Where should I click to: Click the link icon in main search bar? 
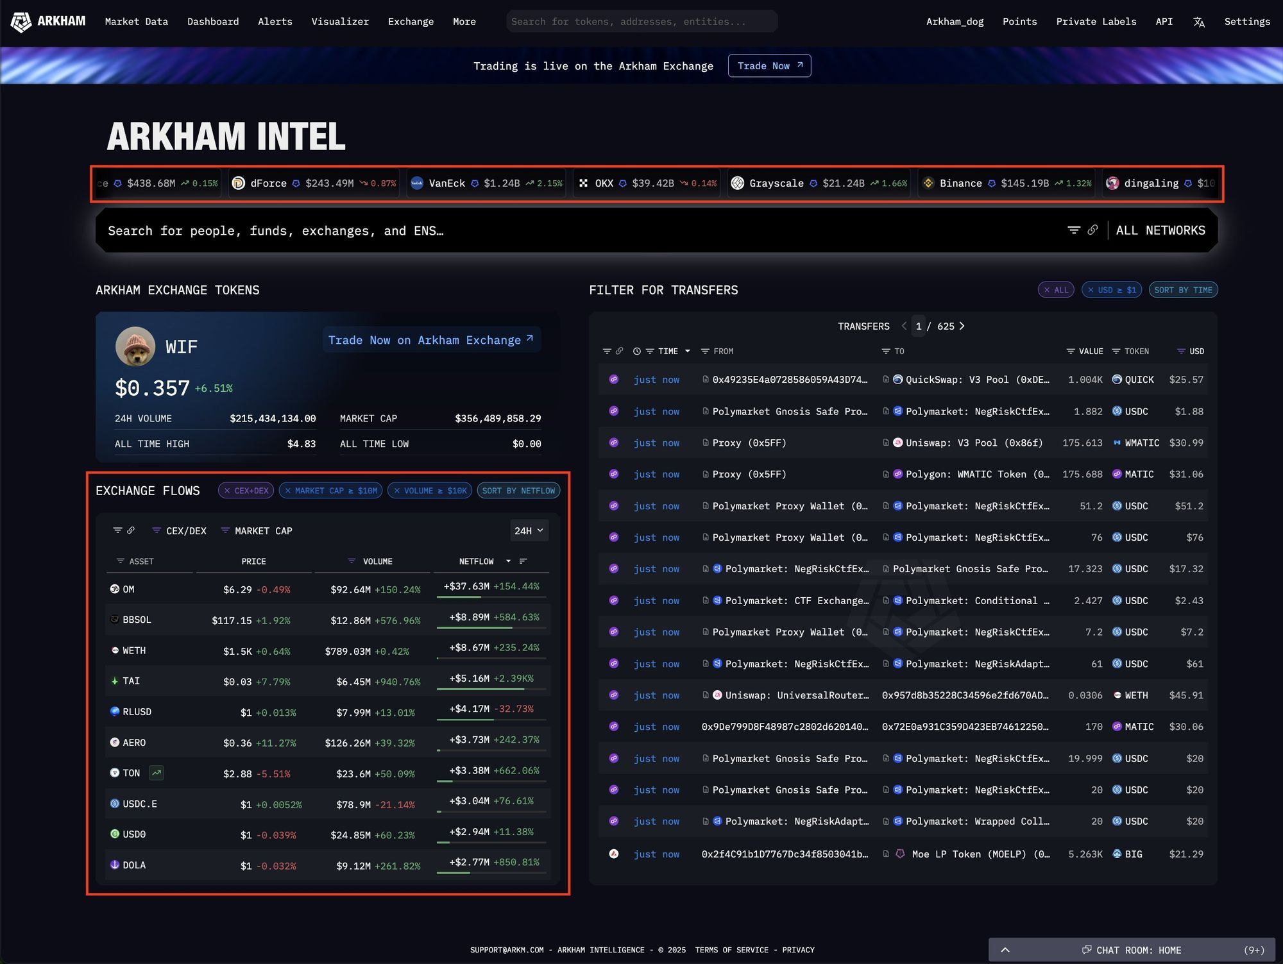[x=1093, y=230]
